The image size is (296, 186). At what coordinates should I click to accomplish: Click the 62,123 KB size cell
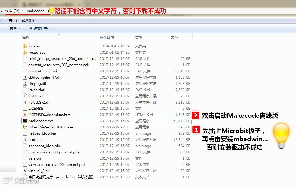point(182,121)
